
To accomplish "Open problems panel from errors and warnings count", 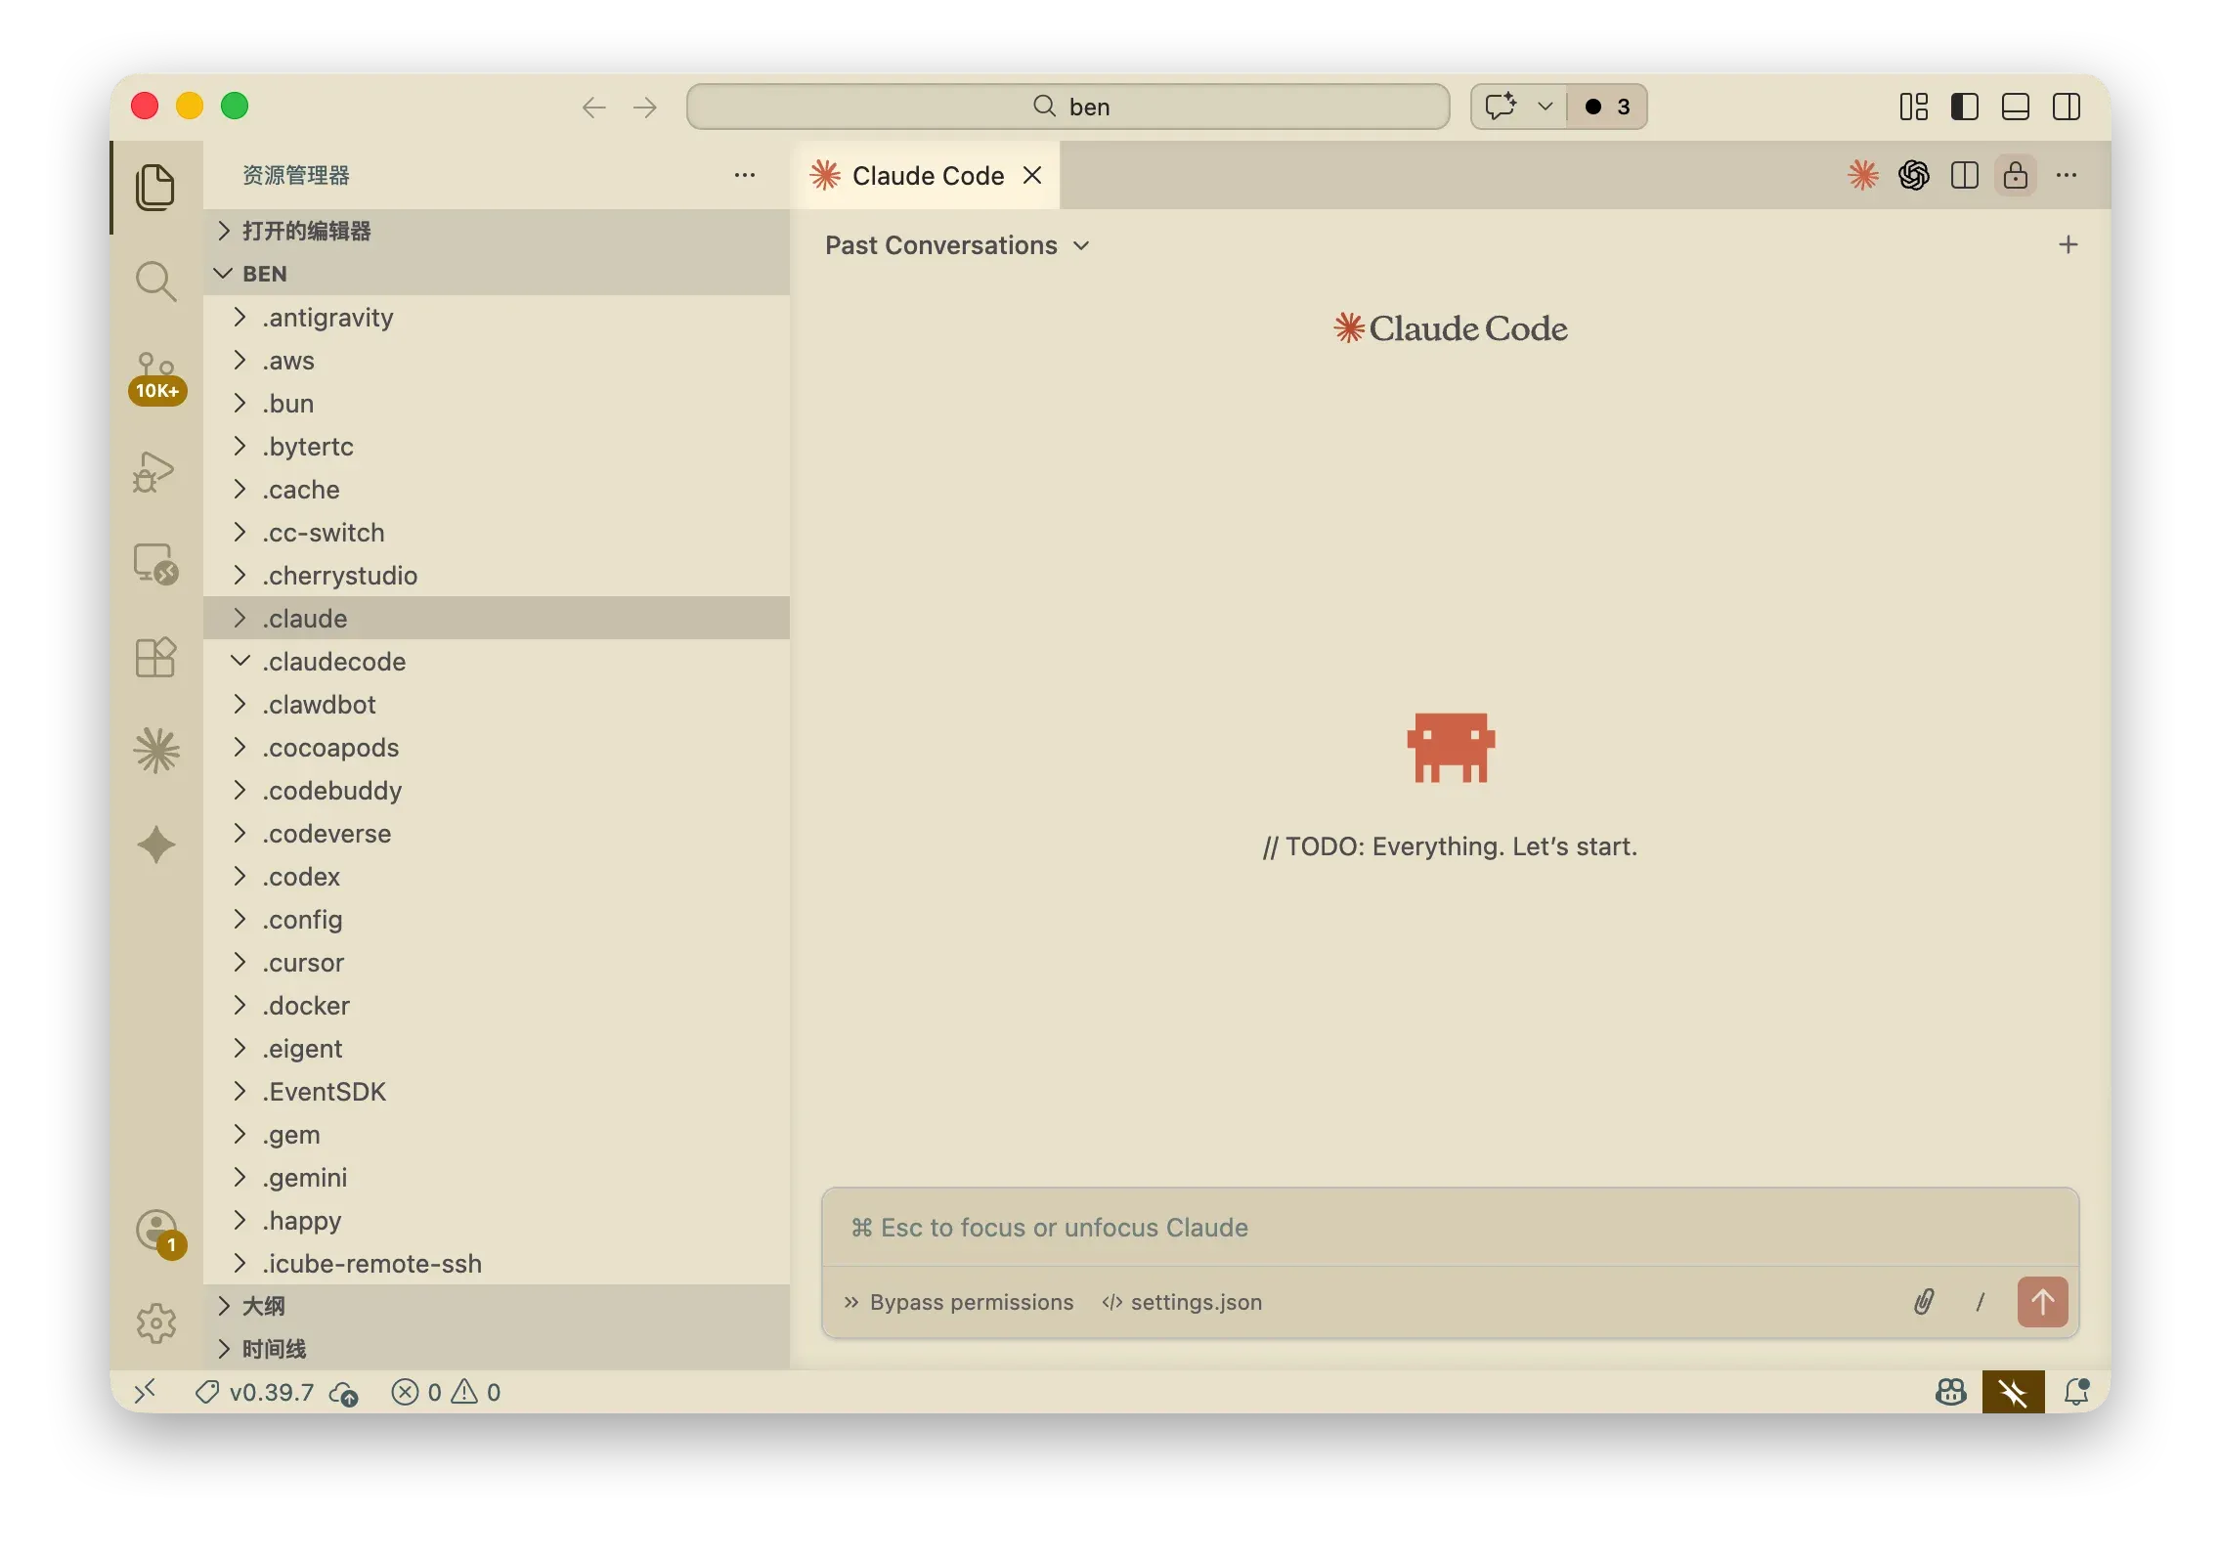I will [446, 1392].
